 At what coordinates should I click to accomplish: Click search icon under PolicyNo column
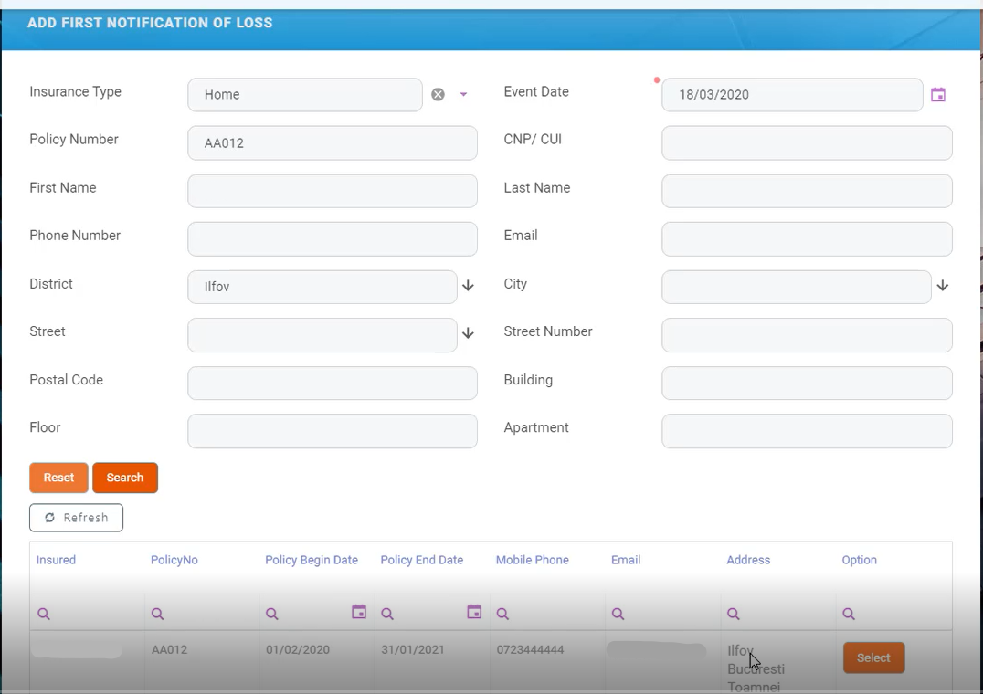[x=157, y=614]
